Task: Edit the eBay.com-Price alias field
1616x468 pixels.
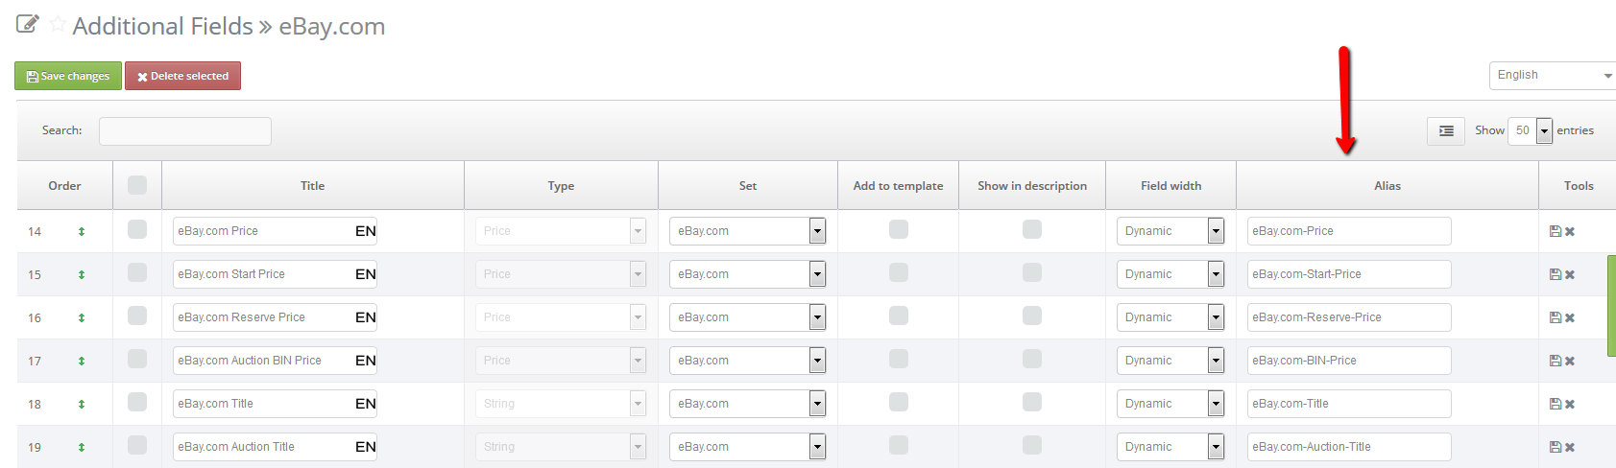Action: click(1349, 231)
